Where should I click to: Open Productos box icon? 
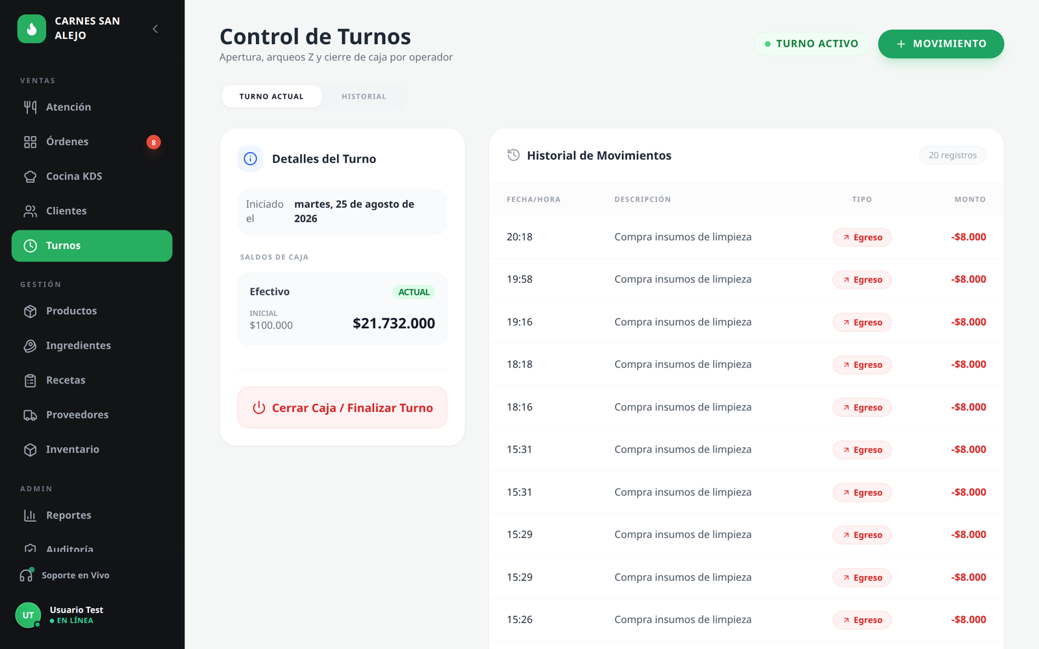point(30,311)
